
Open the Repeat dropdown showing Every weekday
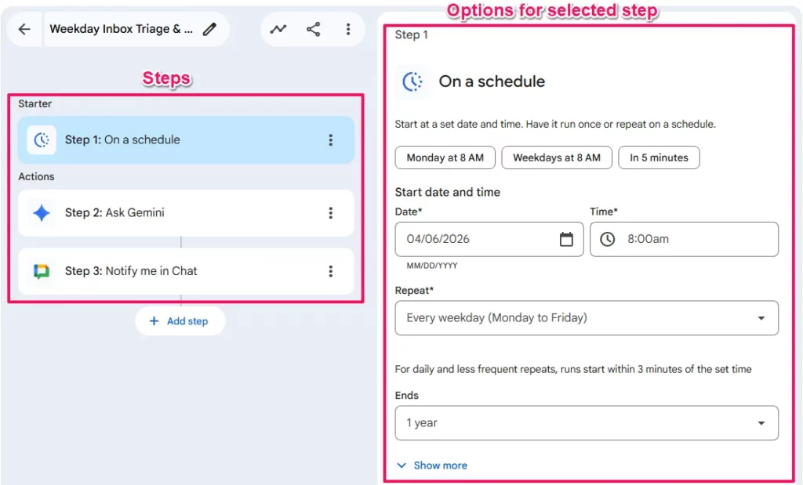(x=587, y=317)
